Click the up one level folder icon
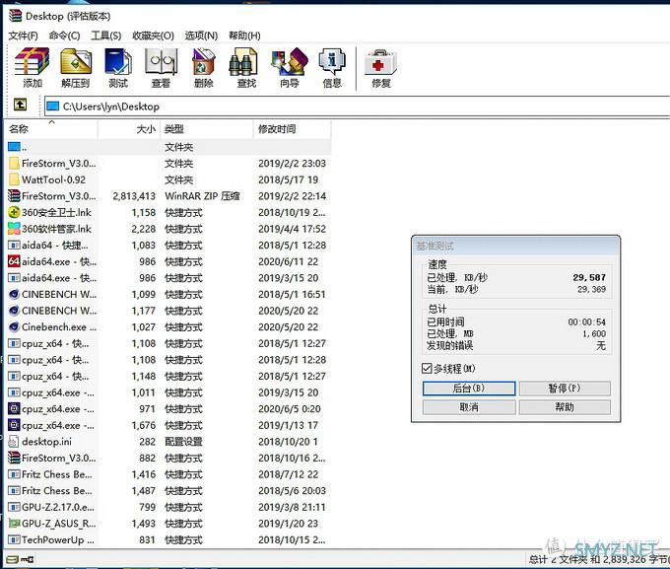This screenshot has width=670, height=569. (20, 106)
